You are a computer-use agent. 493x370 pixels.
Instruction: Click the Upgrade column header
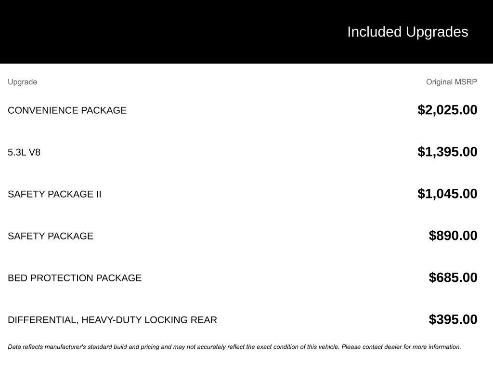[x=22, y=82]
